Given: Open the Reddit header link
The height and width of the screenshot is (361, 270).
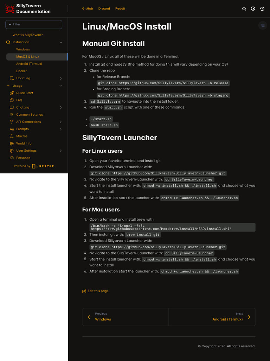Looking at the screenshot, I should (x=120, y=8).
